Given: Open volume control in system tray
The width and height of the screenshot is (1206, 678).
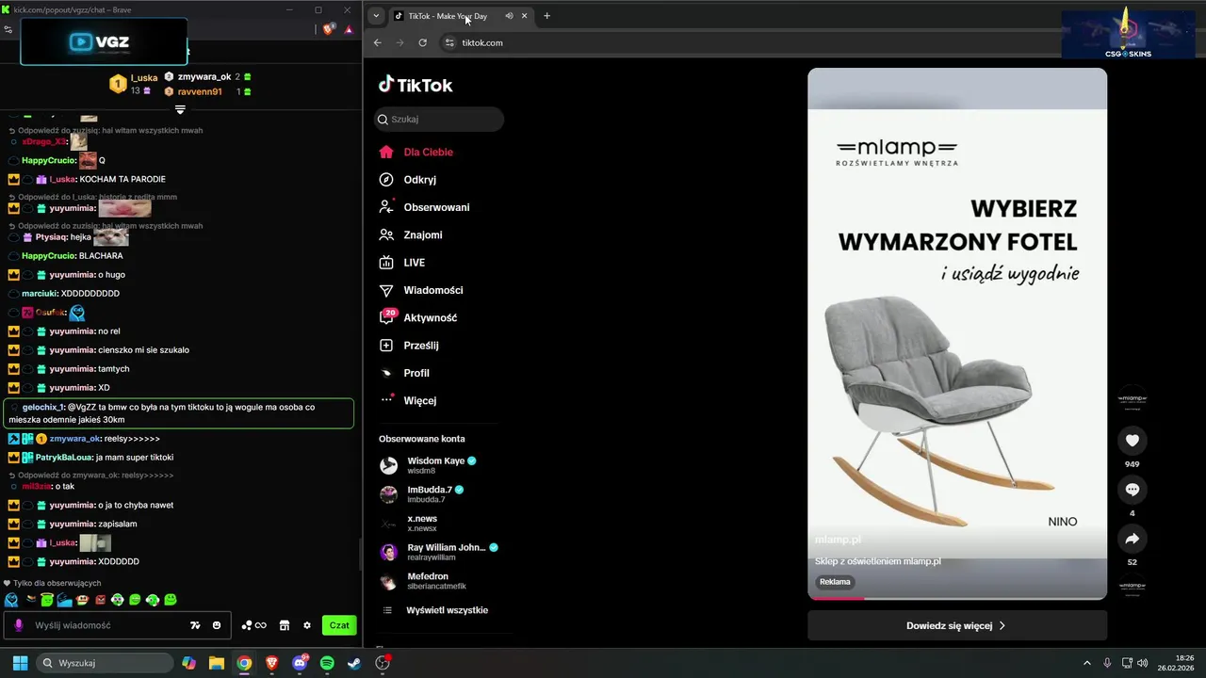Looking at the screenshot, I should coord(1142,663).
